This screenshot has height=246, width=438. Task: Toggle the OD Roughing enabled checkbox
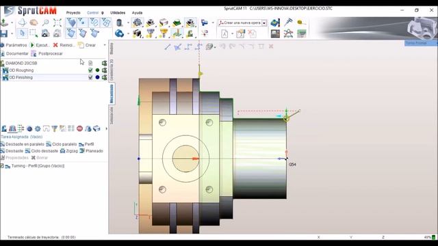click(x=90, y=70)
